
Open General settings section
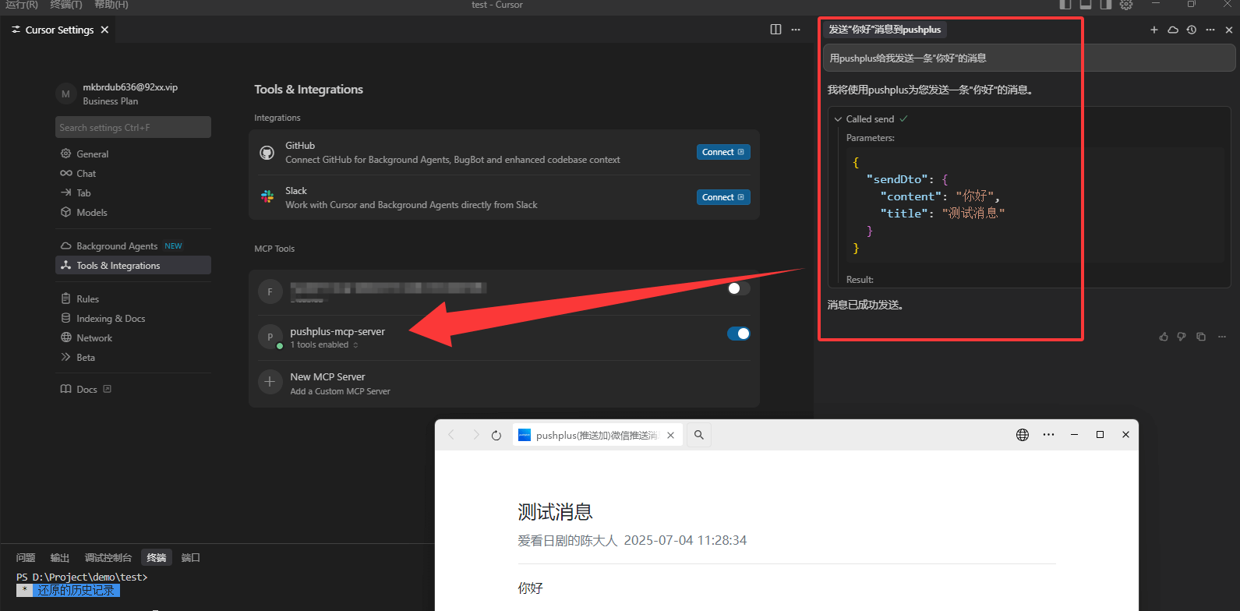133,154
